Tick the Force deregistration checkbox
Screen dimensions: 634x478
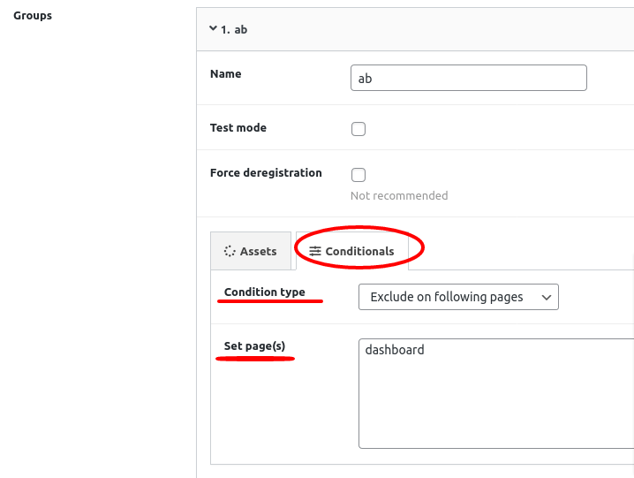[359, 175]
